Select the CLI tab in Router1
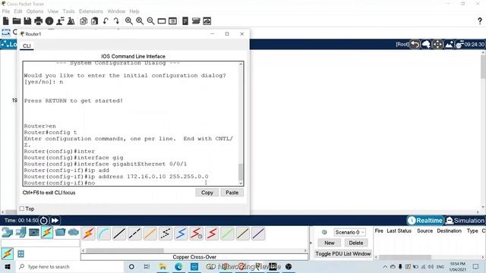 (27, 45)
